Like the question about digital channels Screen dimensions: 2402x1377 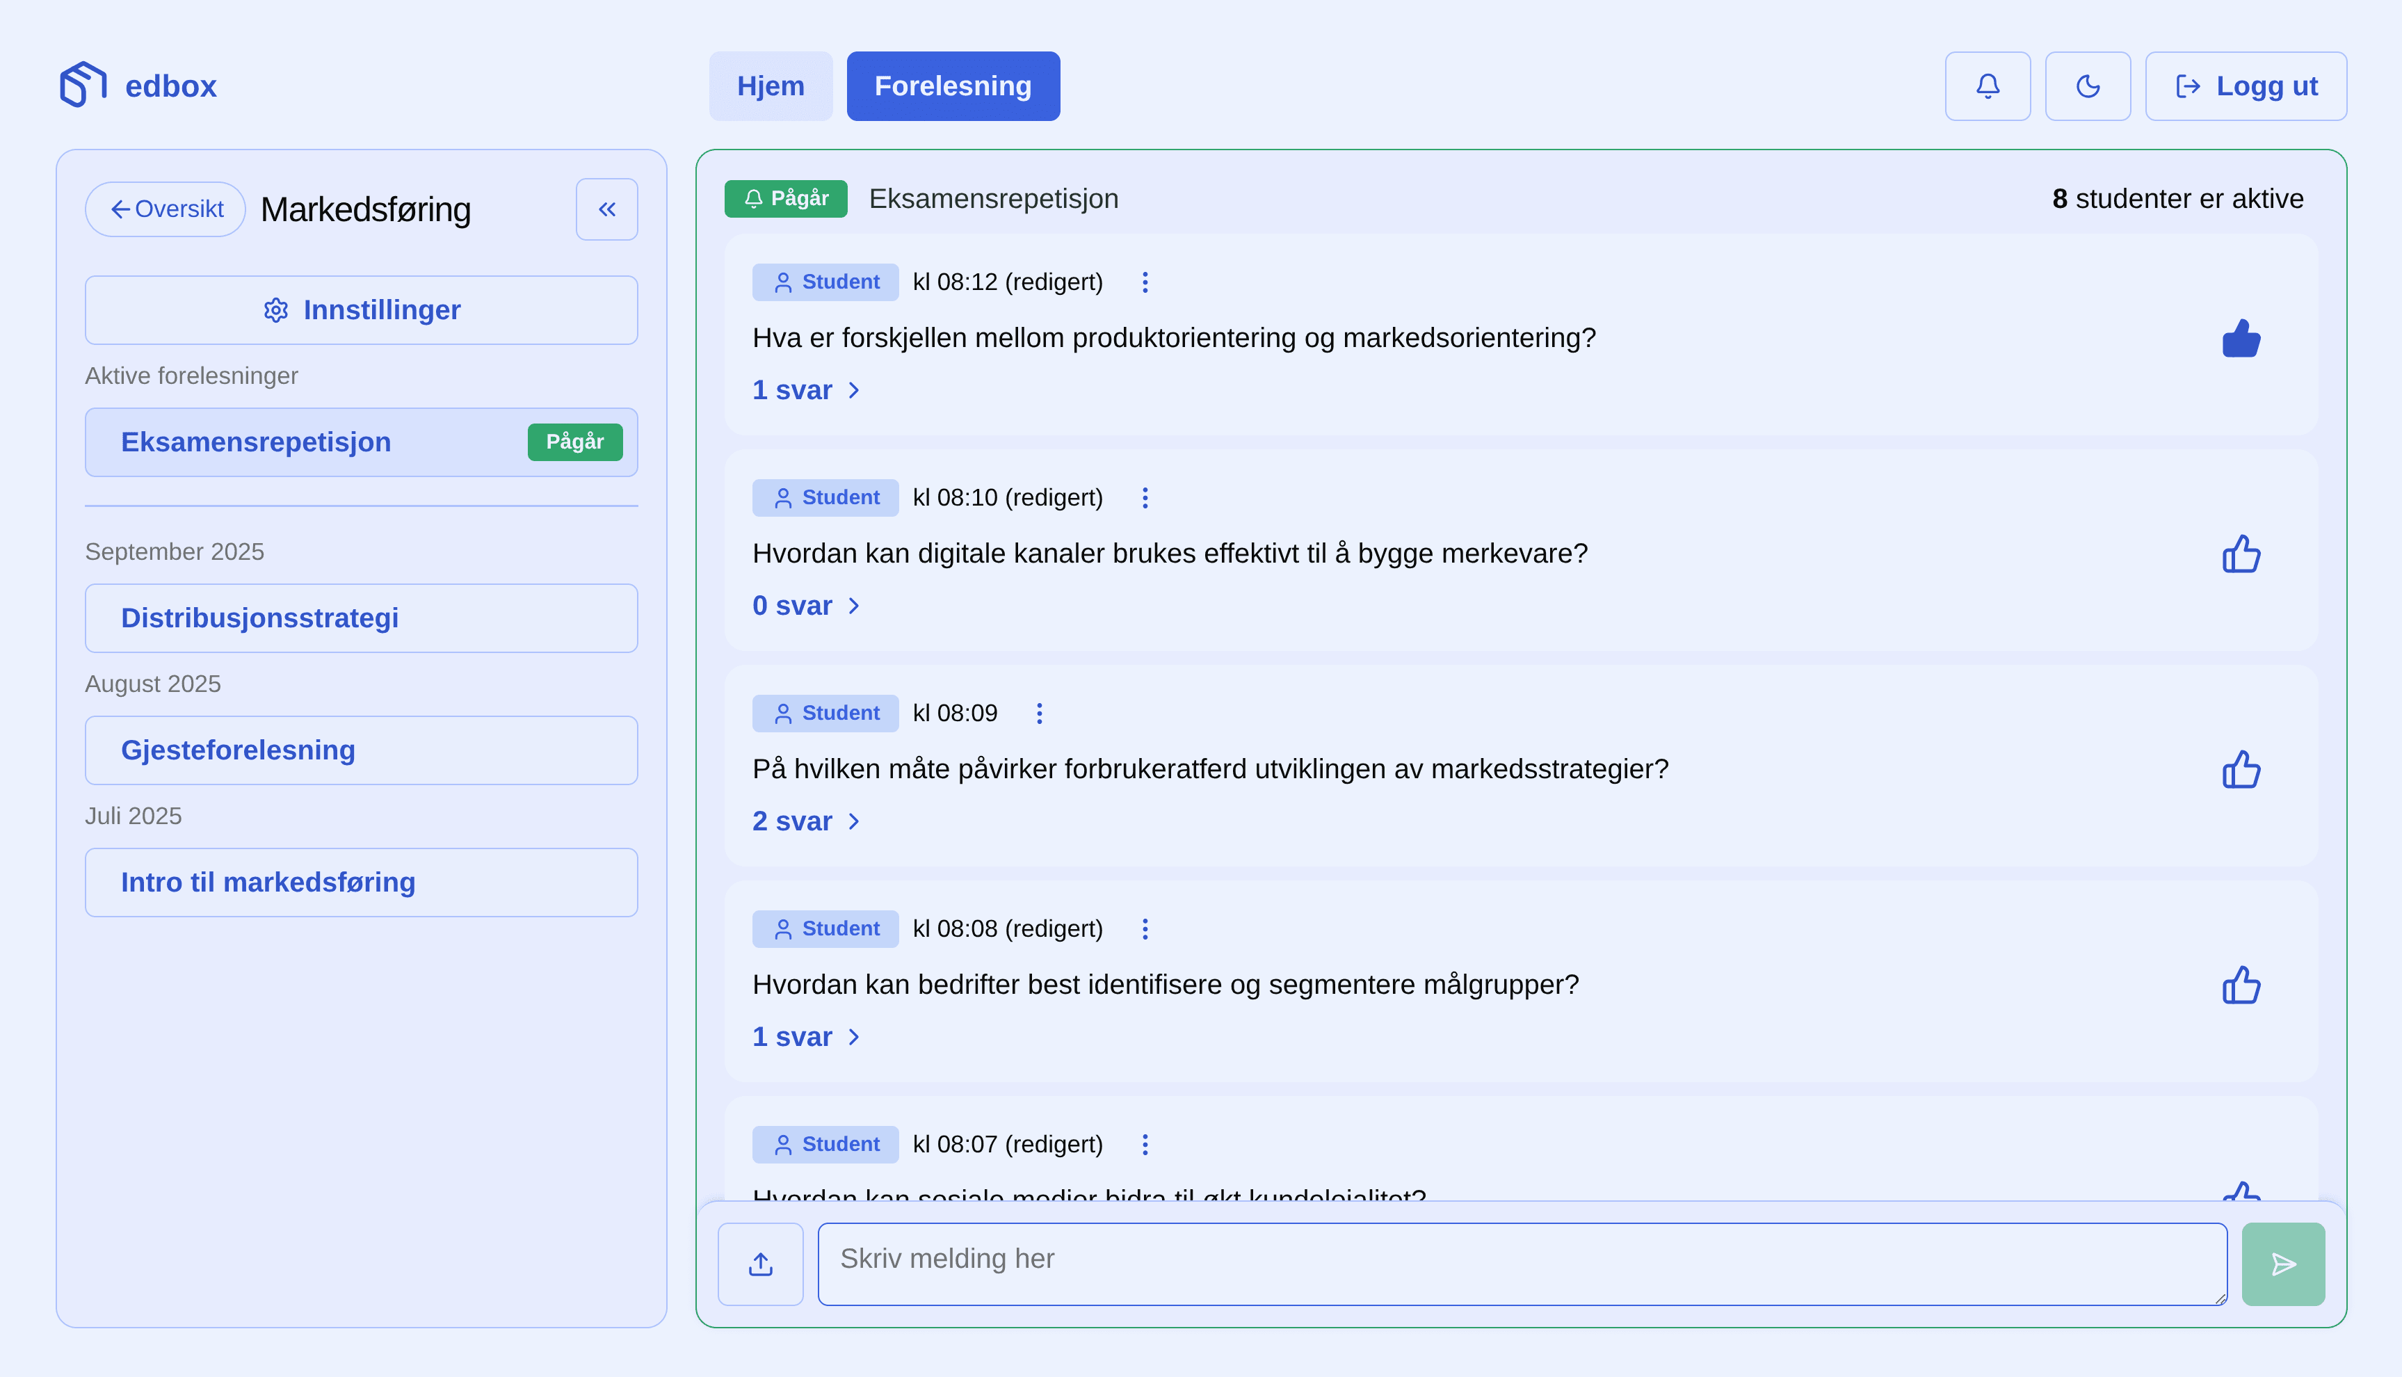point(2241,554)
